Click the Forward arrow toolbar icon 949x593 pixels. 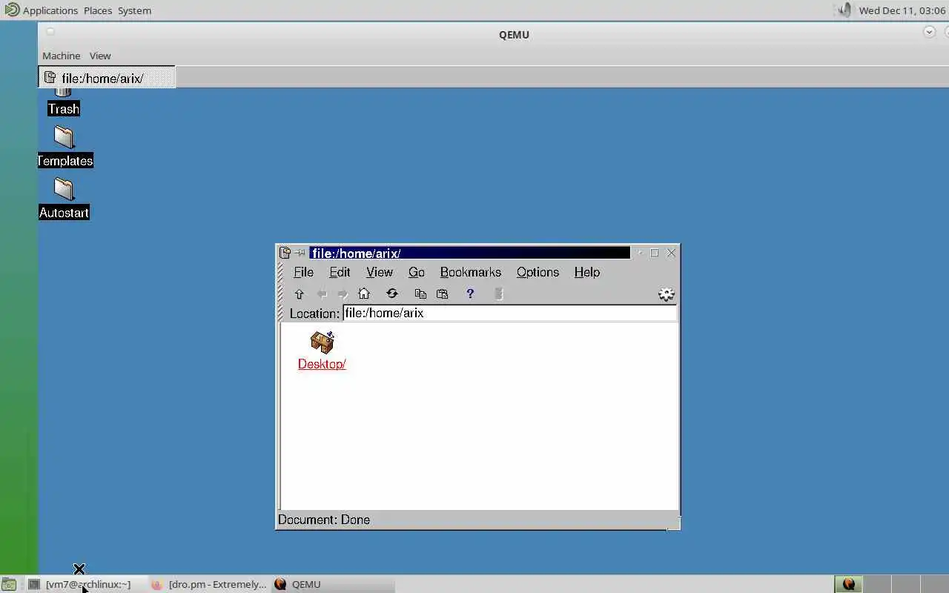click(343, 294)
